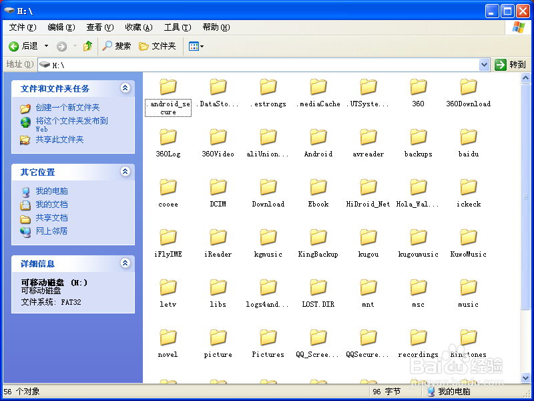Image resolution: width=534 pixels, height=401 pixels.
Task: Select the 360 folder icon
Action: (x=419, y=87)
